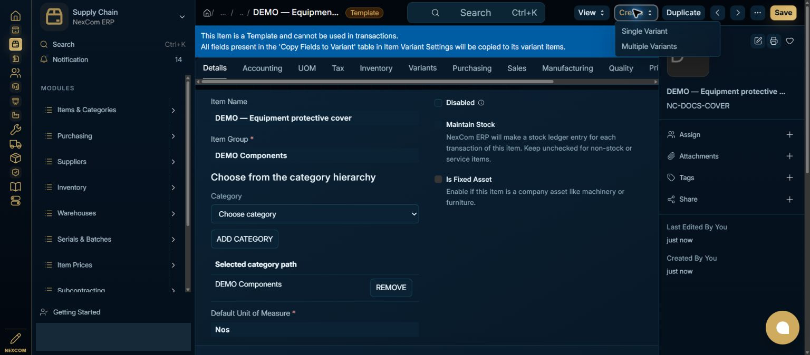Switch to the Accounting tab
This screenshot has height=355, width=810.
pyautogui.click(x=262, y=68)
